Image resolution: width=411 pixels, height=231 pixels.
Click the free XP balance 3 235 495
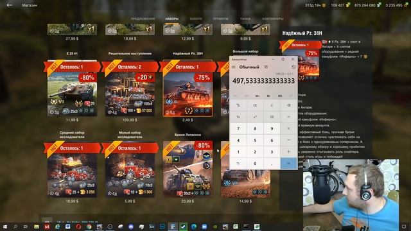(396, 5)
